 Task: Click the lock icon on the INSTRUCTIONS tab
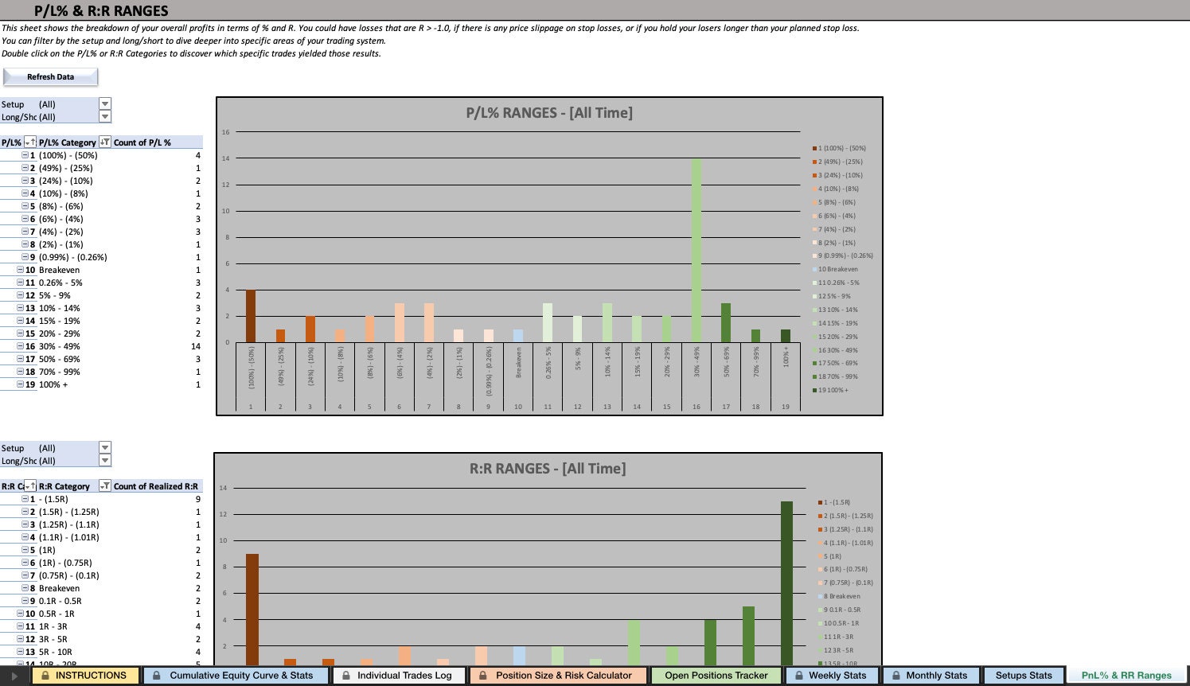click(45, 675)
